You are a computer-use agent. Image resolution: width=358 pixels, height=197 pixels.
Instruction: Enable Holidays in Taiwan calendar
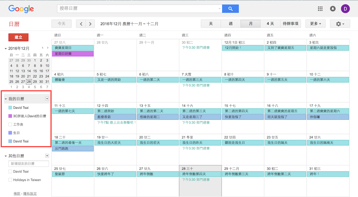click(10, 180)
